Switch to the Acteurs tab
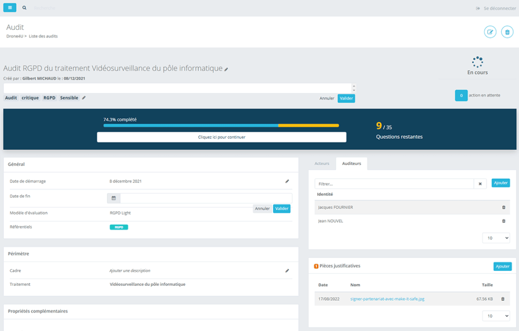The image size is (519, 331). click(x=322, y=163)
